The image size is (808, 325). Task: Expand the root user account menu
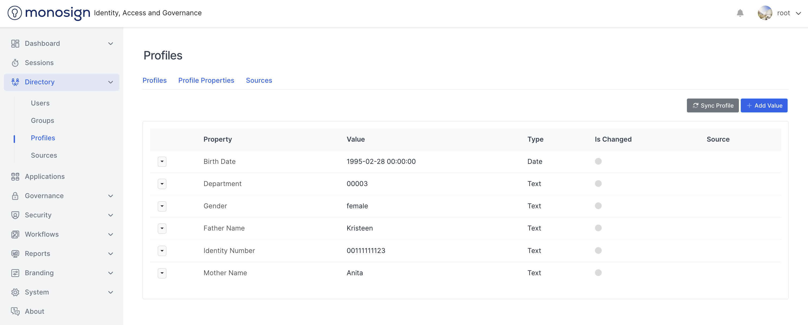coord(798,13)
